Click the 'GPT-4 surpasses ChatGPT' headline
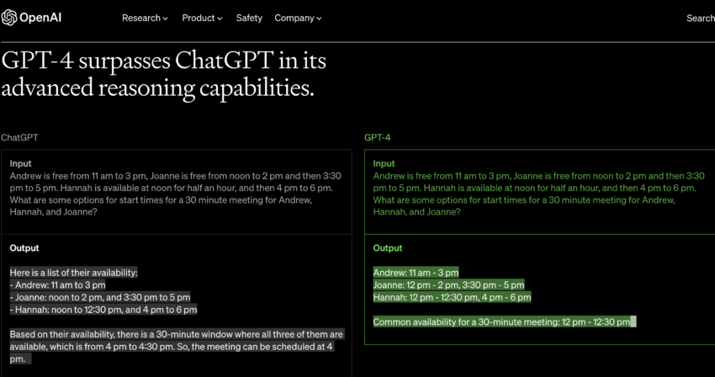Image resolution: width=715 pixels, height=377 pixels. (164, 74)
